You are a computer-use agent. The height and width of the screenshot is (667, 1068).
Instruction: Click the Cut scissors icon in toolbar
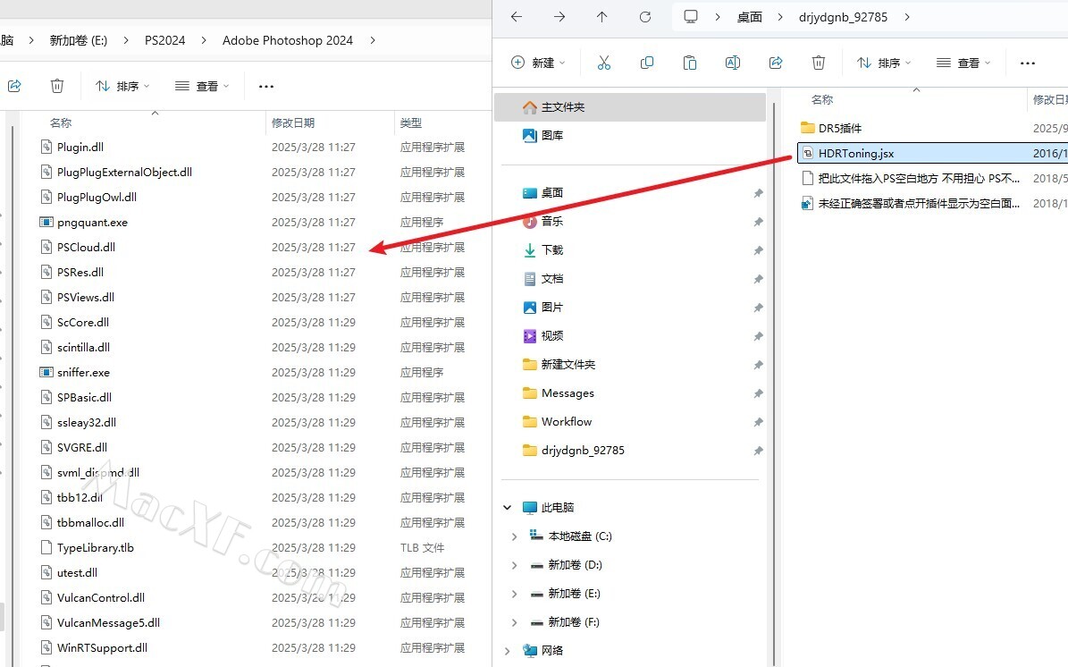(x=603, y=63)
